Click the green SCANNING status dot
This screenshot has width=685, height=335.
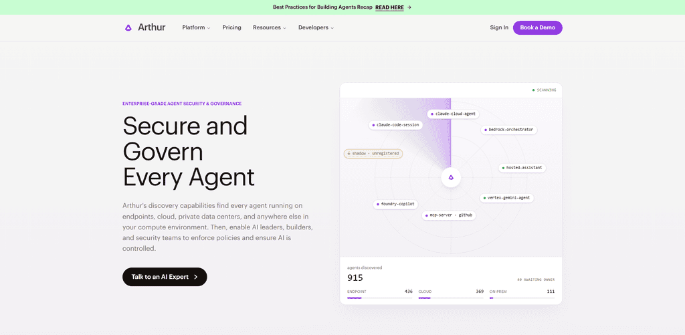point(533,90)
